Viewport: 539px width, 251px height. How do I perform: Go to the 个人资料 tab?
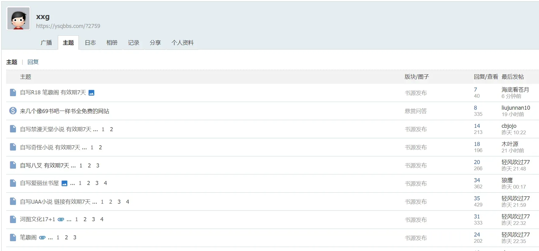click(182, 43)
